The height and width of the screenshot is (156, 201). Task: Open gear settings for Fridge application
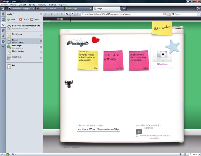[x=41, y=41]
